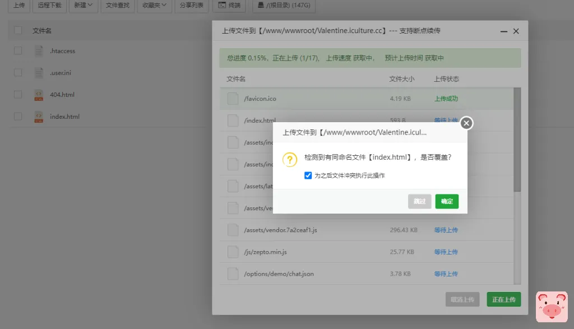Click index.html name in the file list
Image resolution: width=574 pixels, height=329 pixels.
coord(65,117)
